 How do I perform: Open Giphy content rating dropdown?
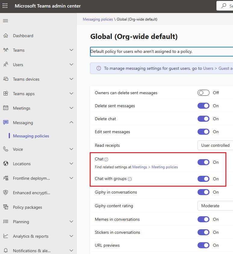point(215,206)
